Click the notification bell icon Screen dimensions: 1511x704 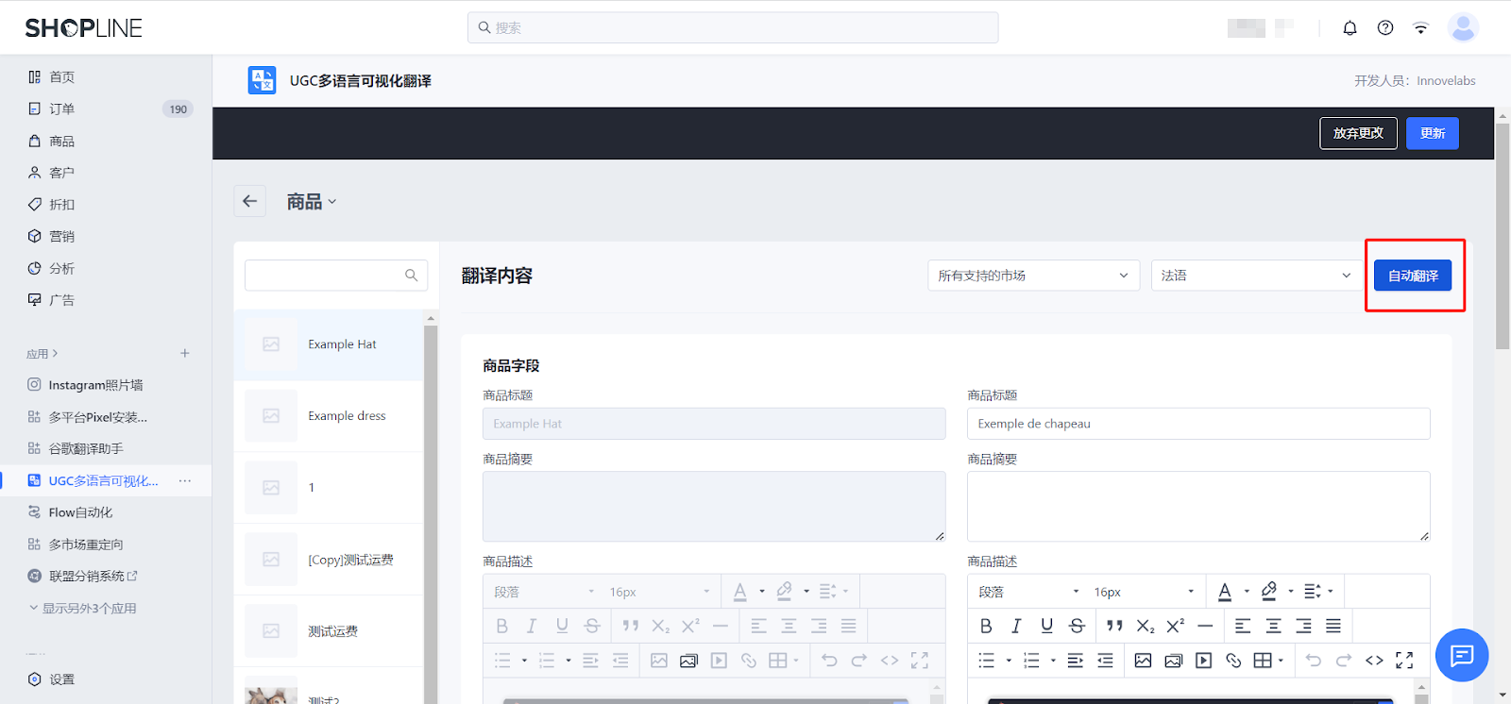[x=1350, y=28]
